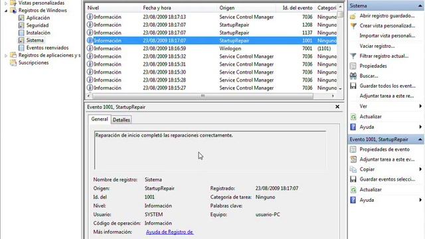Click the Aplicación log icon
Viewport: 425px width, 239px height.
coord(21,18)
